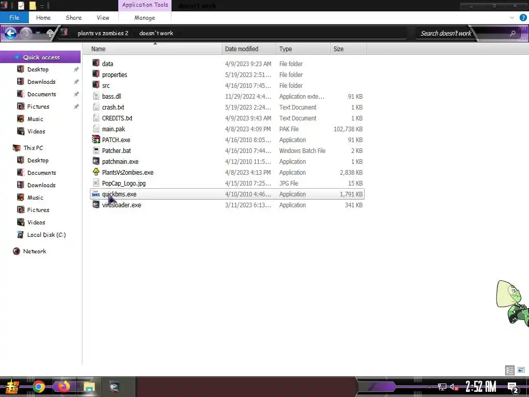Image resolution: width=529 pixels, height=397 pixels.
Task: Select the CREDITS.txt file icon
Action: [x=96, y=118]
